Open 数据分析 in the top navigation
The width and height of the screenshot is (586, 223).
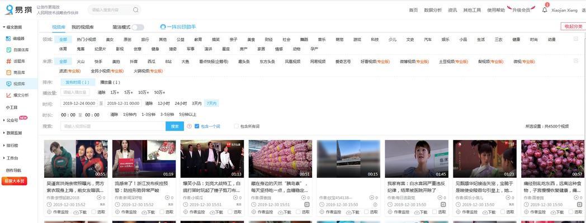click(x=433, y=10)
